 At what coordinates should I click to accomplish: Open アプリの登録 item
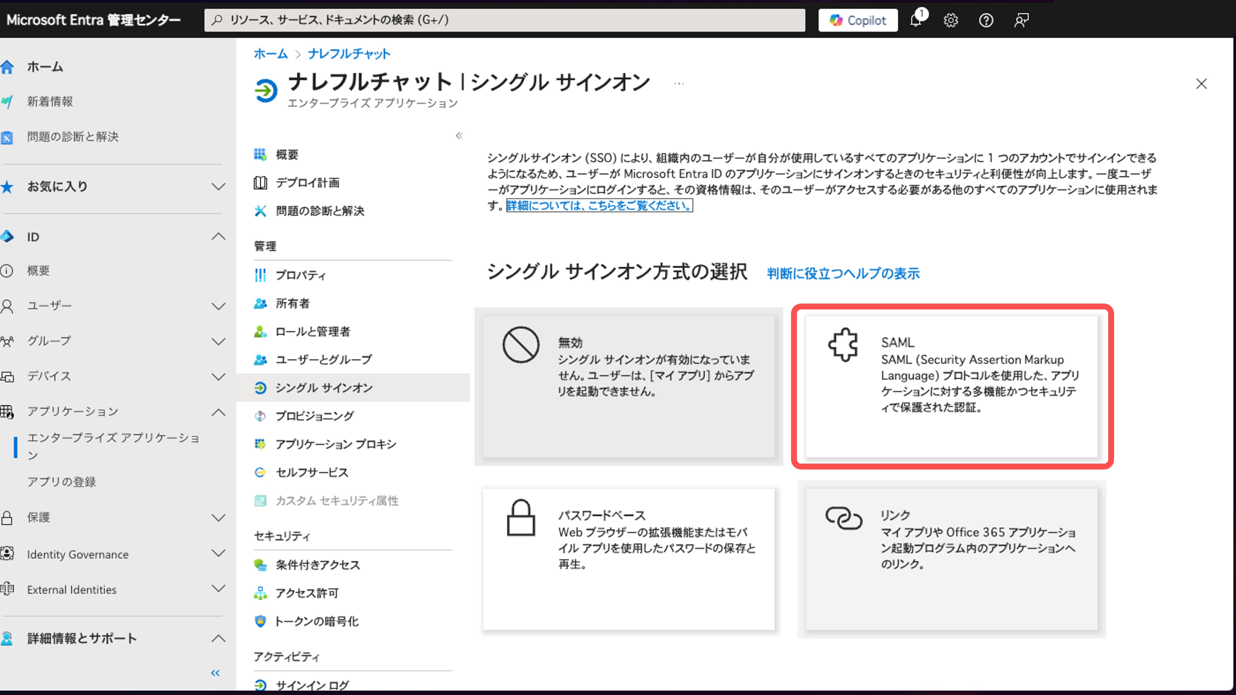pyautogui.click(x=62, y=482)
